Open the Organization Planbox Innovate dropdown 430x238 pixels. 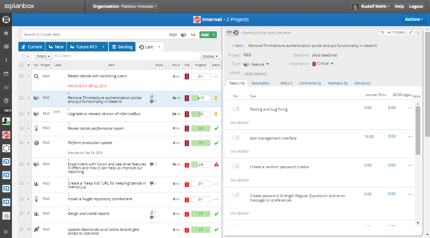pos(125,6)
